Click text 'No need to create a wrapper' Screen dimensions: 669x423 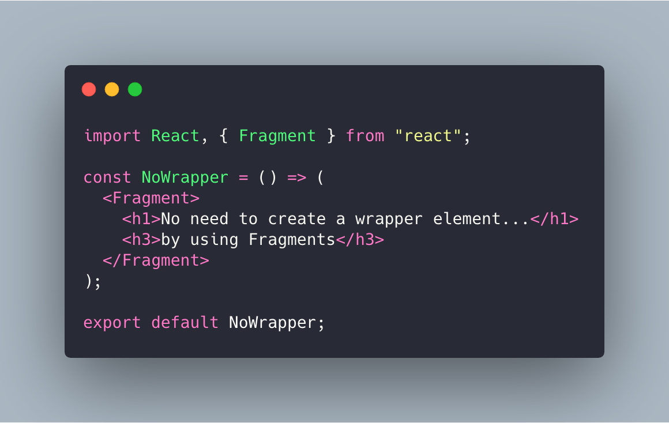point(292,219)
